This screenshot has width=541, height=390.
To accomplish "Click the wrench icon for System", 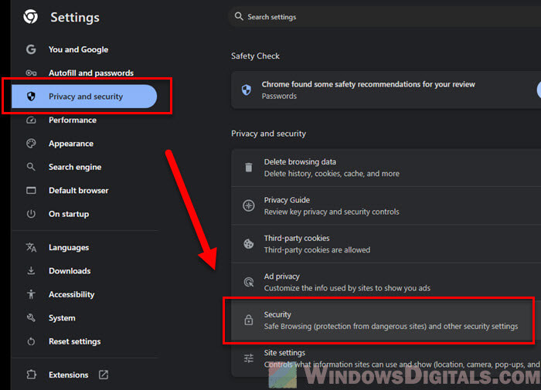I will (x=31, y=317).
